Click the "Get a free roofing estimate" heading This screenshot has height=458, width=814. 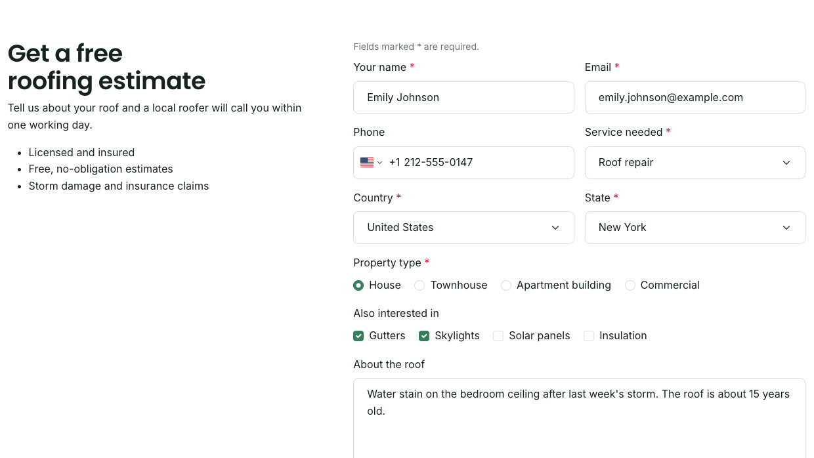[x=106, y=67]
